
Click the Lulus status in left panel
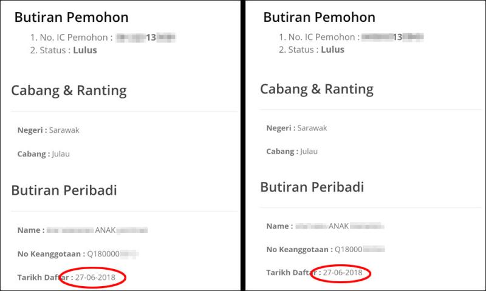tap(84, 50)
